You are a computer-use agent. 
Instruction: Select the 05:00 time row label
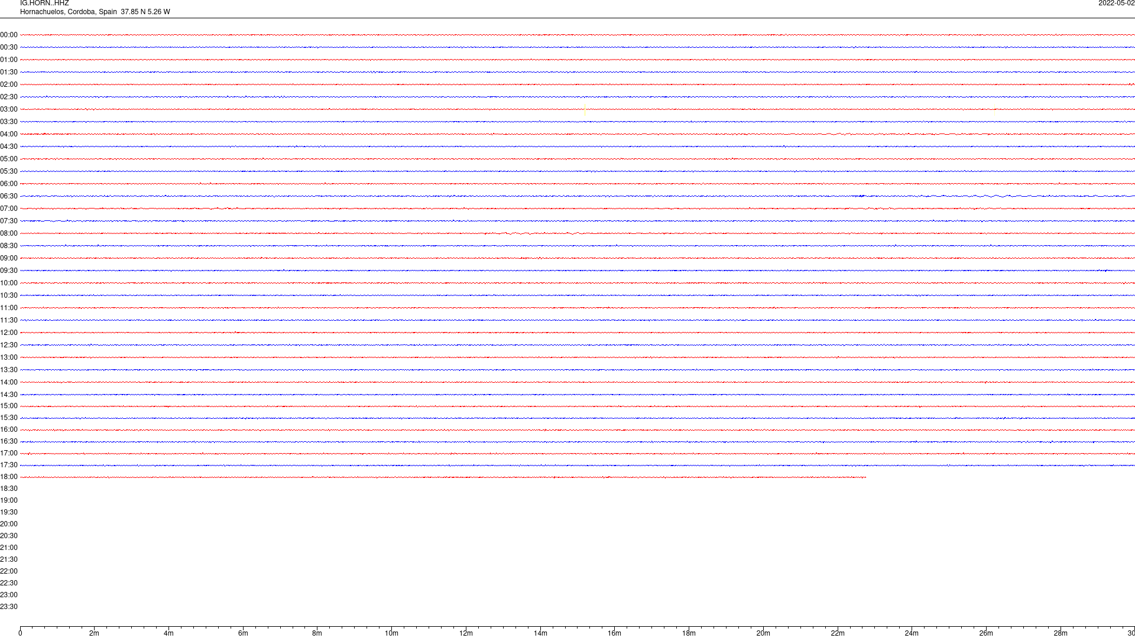[x=9, y=159]
